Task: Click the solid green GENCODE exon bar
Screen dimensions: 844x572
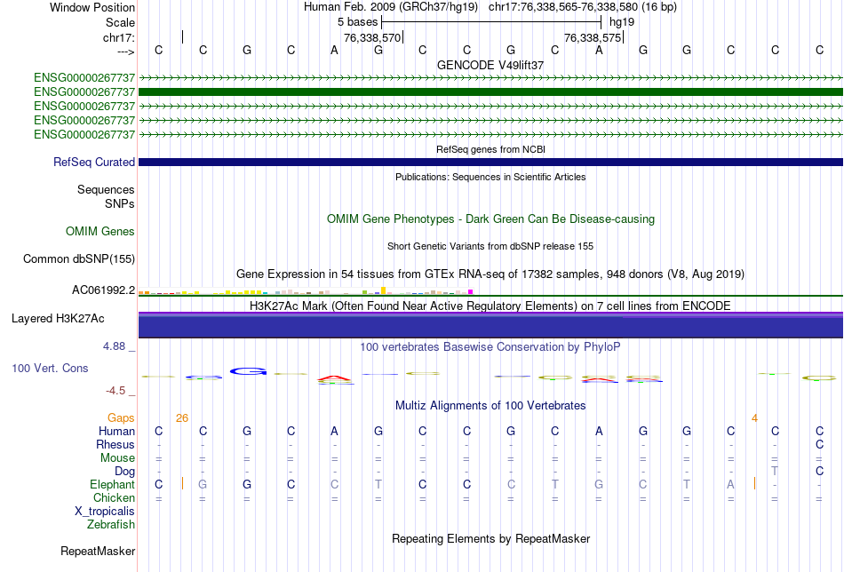Action: tap(490, 92)
